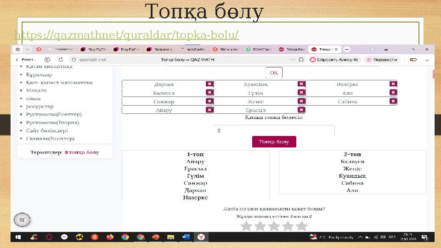Rate with the fourth star
The width and height of the screenshot is (441, 248).
point(288,226)
